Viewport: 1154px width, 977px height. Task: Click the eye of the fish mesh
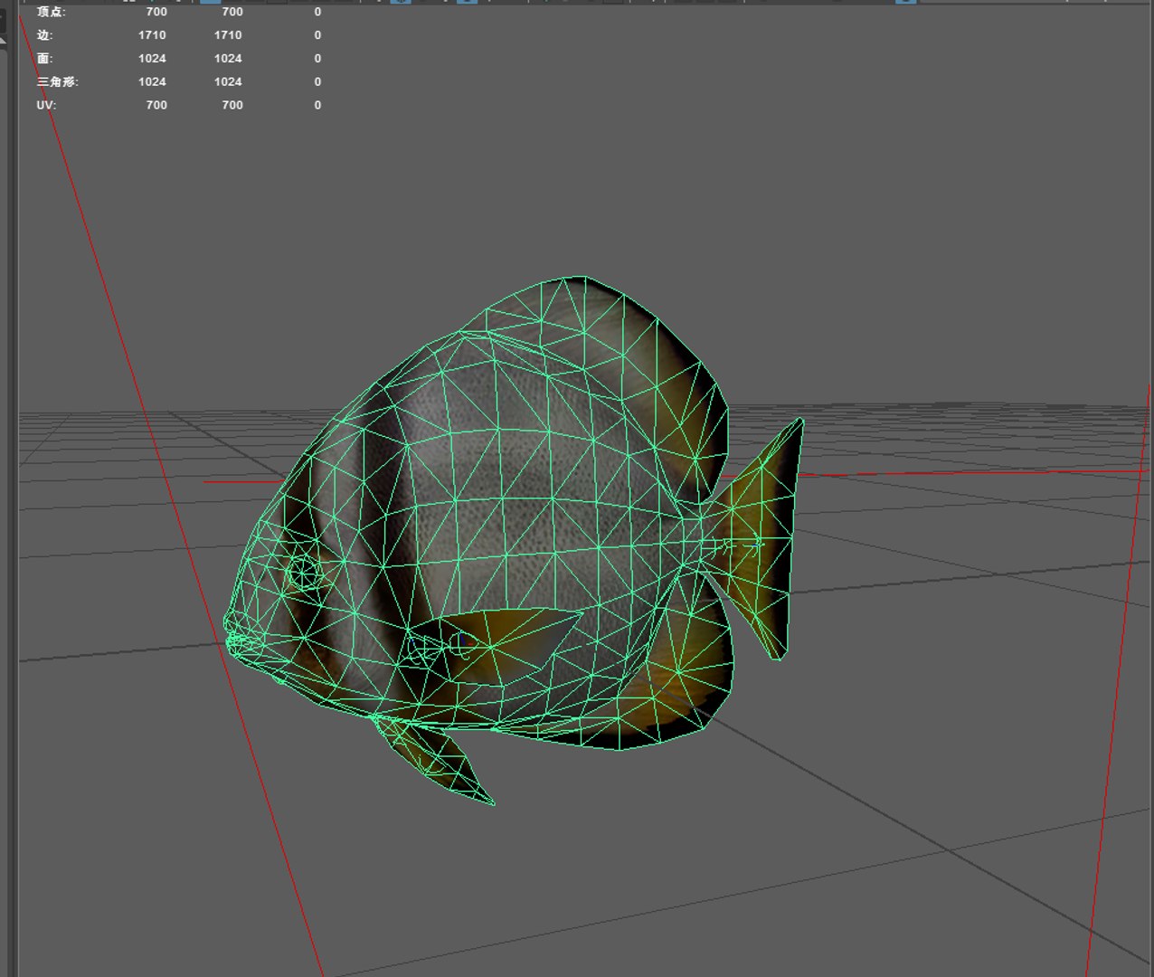[x=303, y=572]
